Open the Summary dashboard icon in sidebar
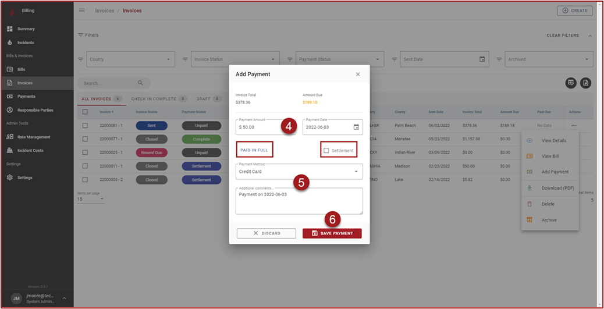The height and width of the screenshot is (309, 604). [10, 29]
